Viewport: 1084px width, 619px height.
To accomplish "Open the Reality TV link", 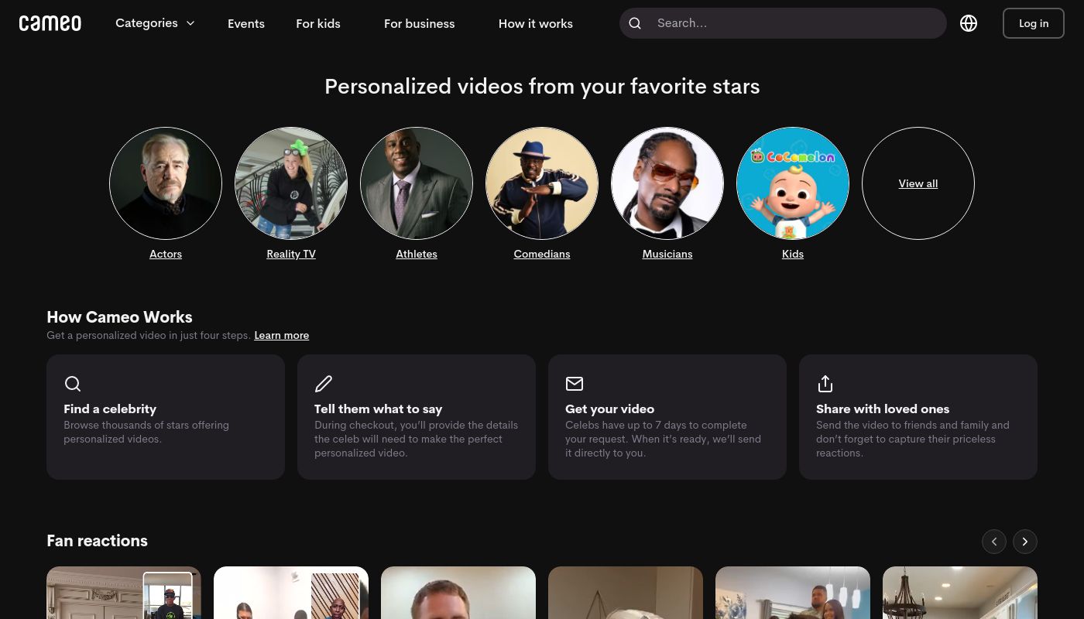I will (291, 254).
